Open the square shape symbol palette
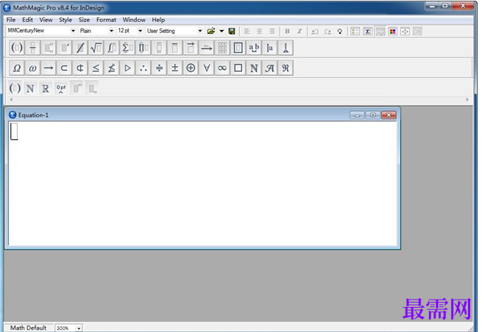Image resolution: width=485 pixels, height=332 pixels. 238,68
